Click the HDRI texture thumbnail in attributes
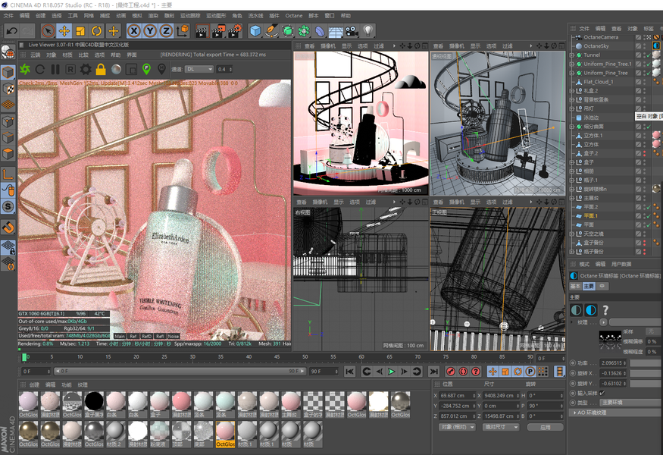Viewport: 663px width, 455px height. point(610,341)
